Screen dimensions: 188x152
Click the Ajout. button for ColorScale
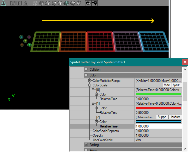click(x=177, y=85)
